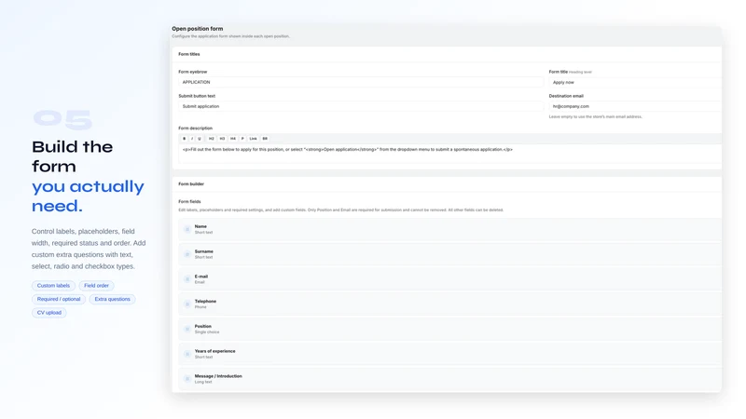This screenshot has height=419, width=746.
Task: Click the drag handle icon for the Surname field
Action: [187, 254]
